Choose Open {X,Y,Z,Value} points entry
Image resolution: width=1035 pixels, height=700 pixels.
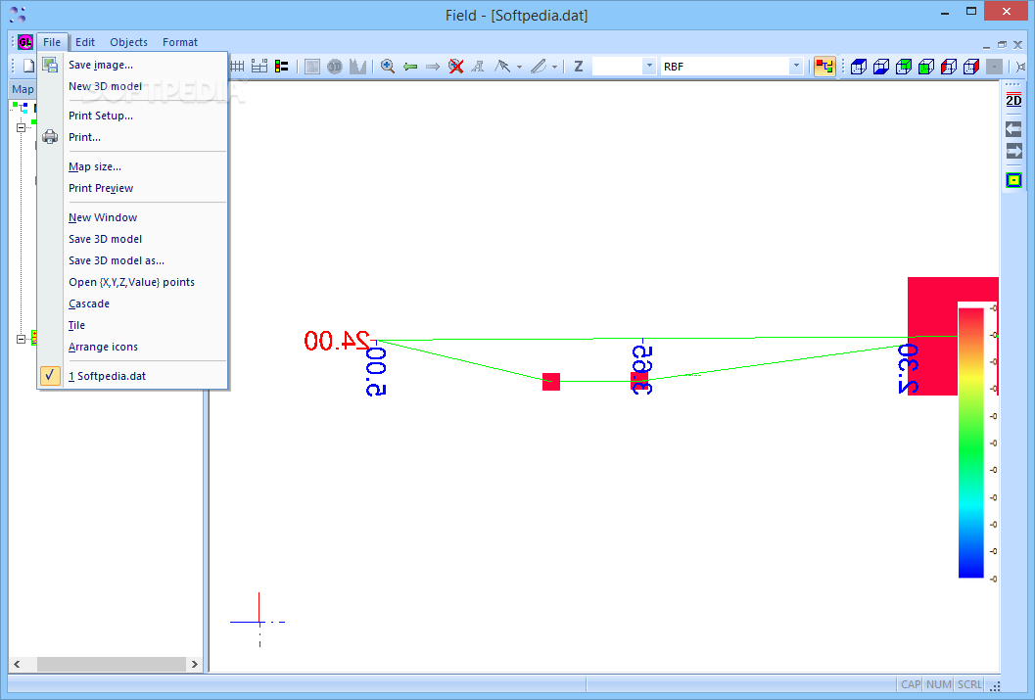click(x=132, y=282)
